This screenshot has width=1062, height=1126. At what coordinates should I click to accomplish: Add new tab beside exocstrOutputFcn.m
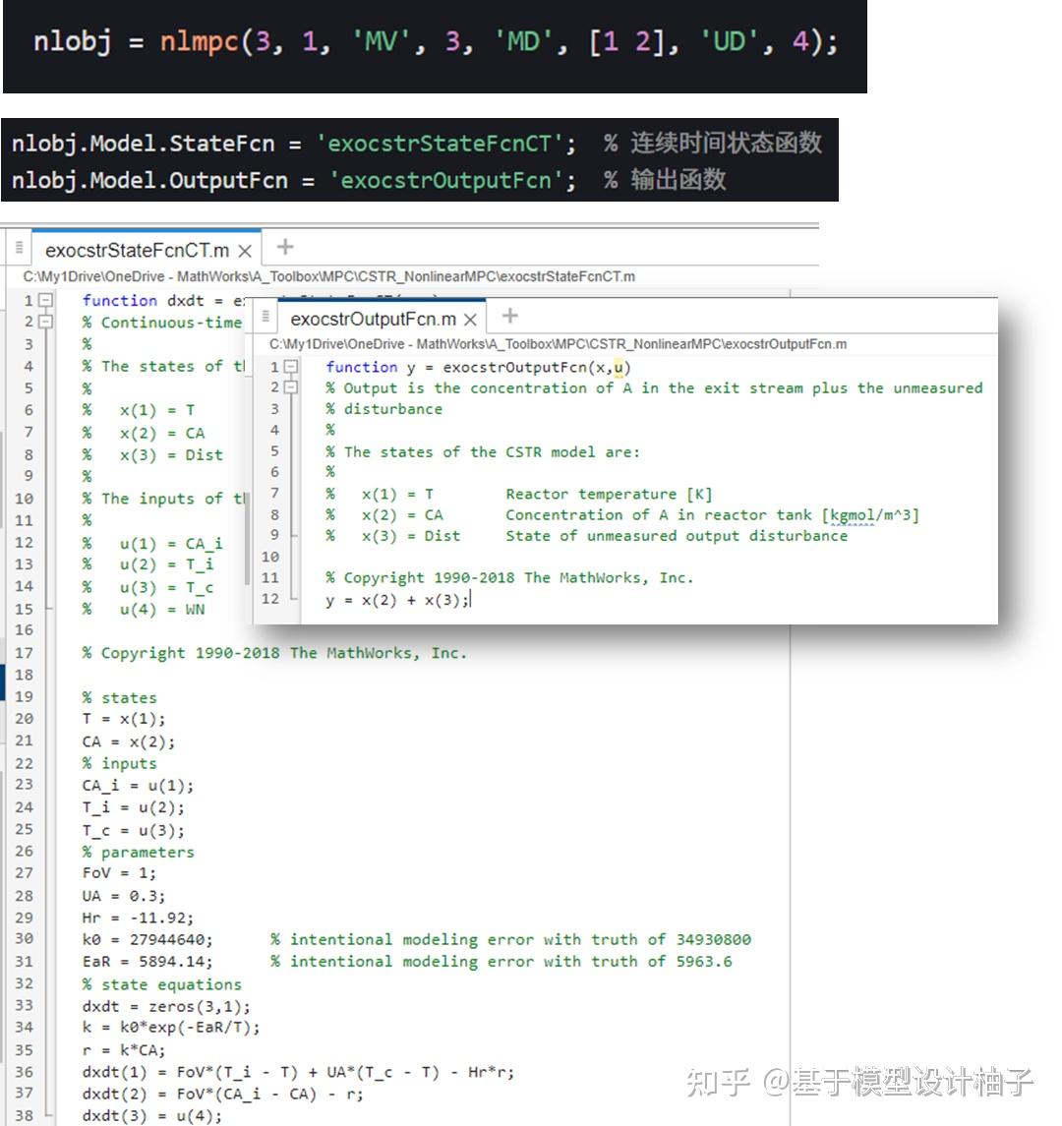509,316
